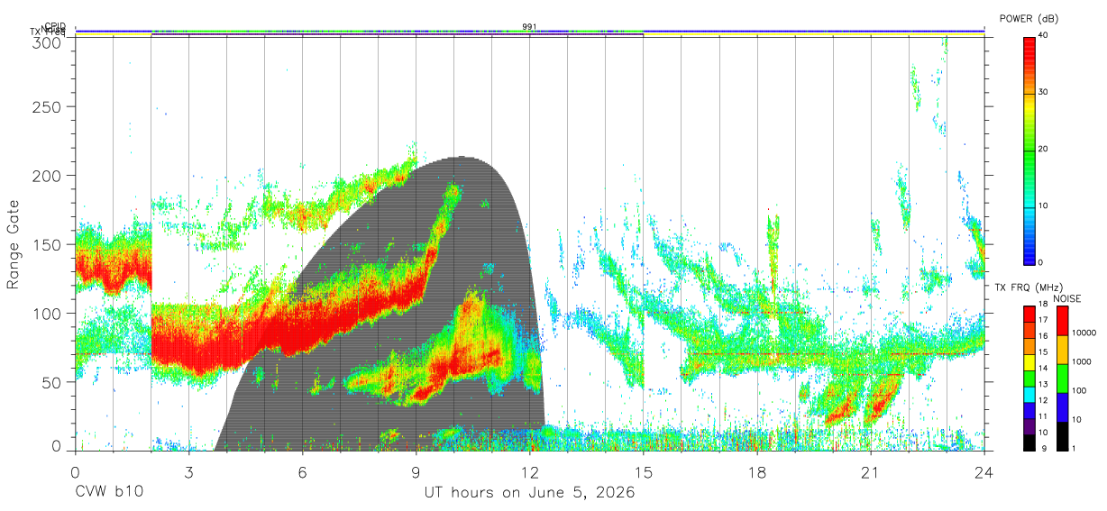Pick the red top noise swatch
The image size is (1107, 511).
pyautogui.click(x=1062, y=321)
